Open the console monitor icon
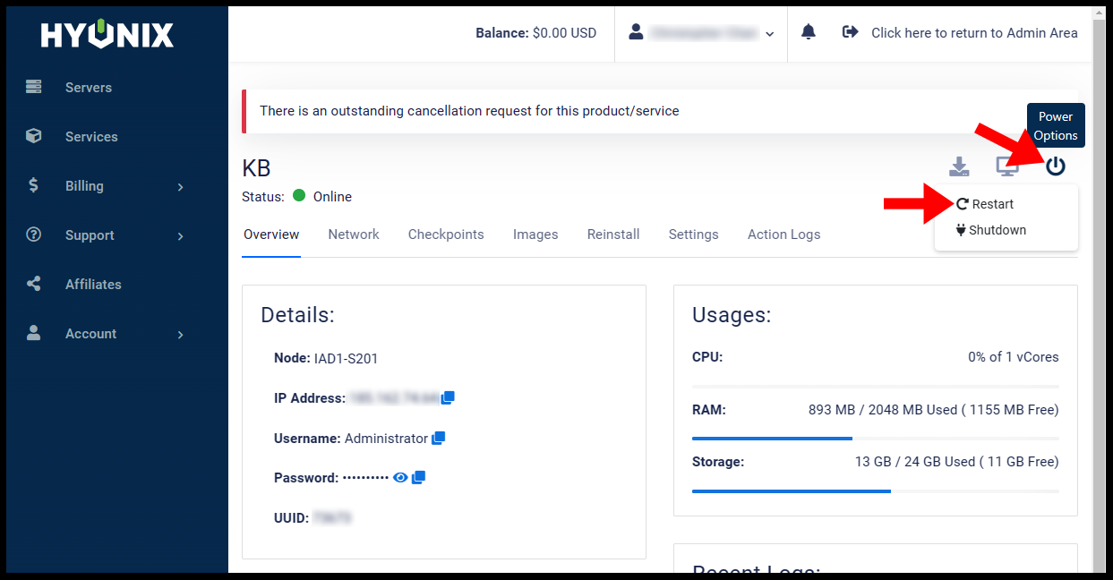Image resolution: width=1113 pixels, height=580 pixels. click(1007, 166)
